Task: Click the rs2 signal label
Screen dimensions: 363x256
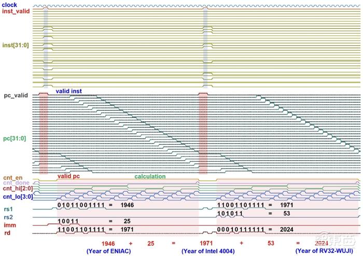Action: pyautogui.click(x=8, y=217)
